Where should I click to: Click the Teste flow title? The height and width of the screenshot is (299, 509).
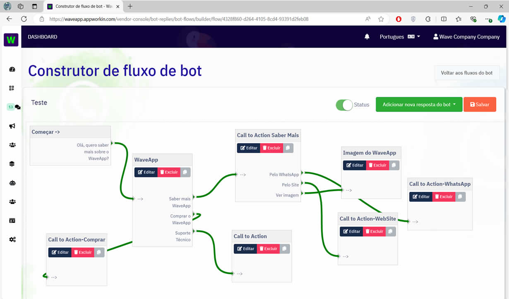coord(39,103)
